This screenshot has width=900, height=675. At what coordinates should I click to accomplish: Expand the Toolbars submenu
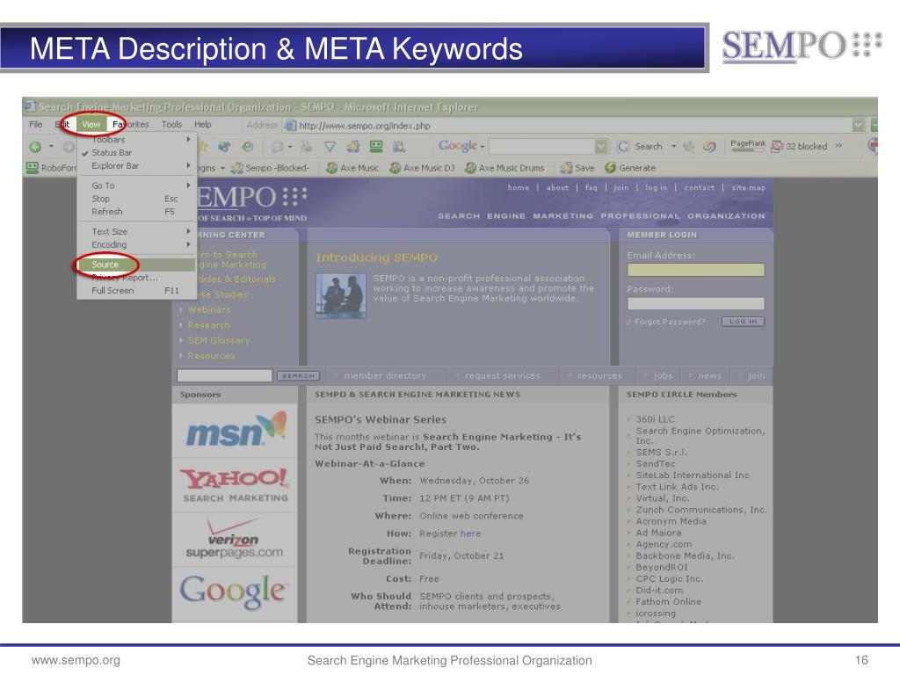tap(136, 140)
